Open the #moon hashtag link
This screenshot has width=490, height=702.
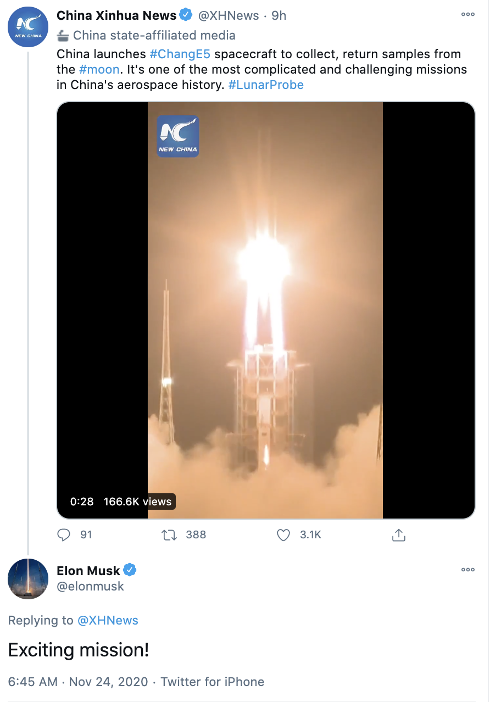[99, 70]
